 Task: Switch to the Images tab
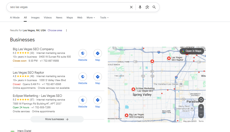pyautogui.click(x=35, y=18)
